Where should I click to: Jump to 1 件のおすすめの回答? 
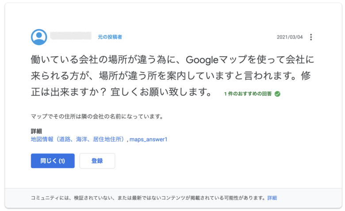click(x=248, y=94)
